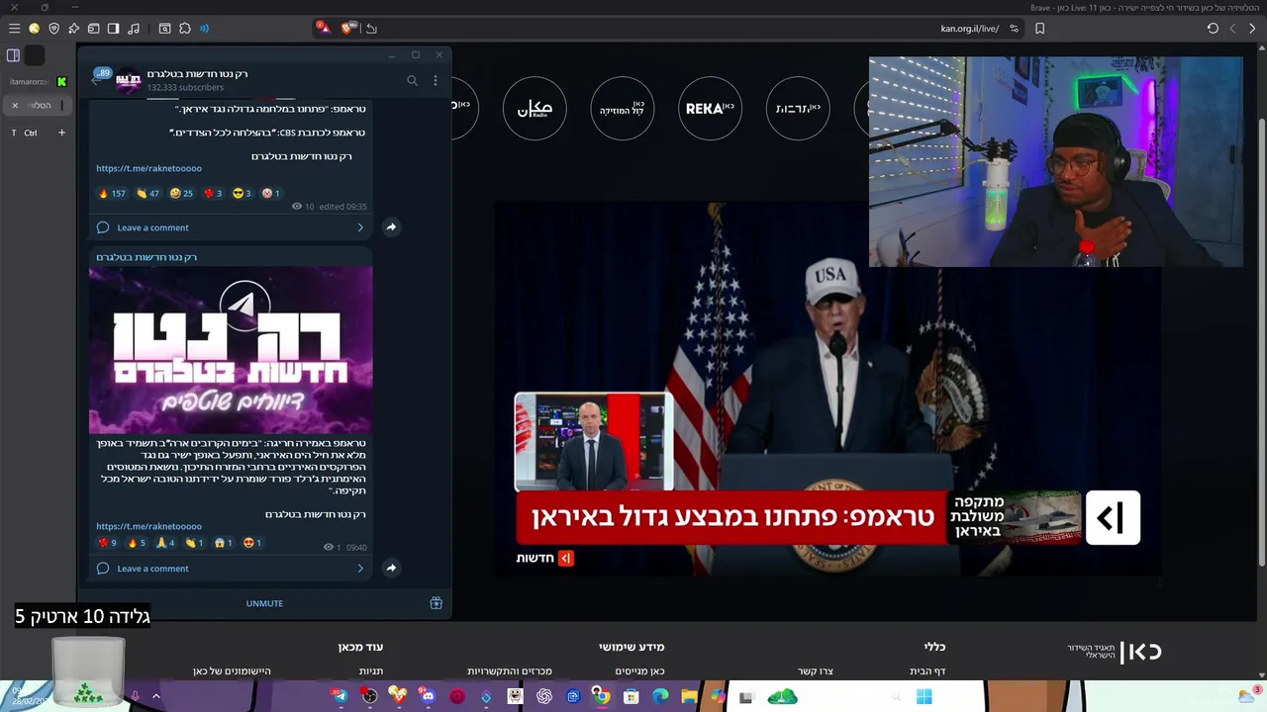Open first t.me/raknetooooo link
The image size is (1267, 712).
pyautogui.click(x=148, y=168)
